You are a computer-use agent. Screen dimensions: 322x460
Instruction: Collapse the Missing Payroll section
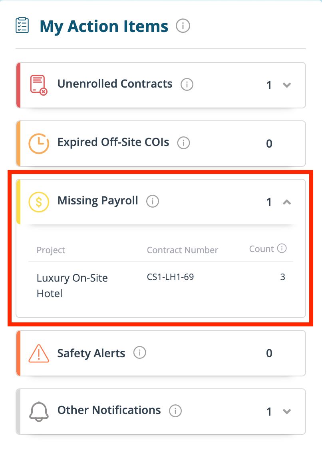pyautogui.click(x=286, y=202)
